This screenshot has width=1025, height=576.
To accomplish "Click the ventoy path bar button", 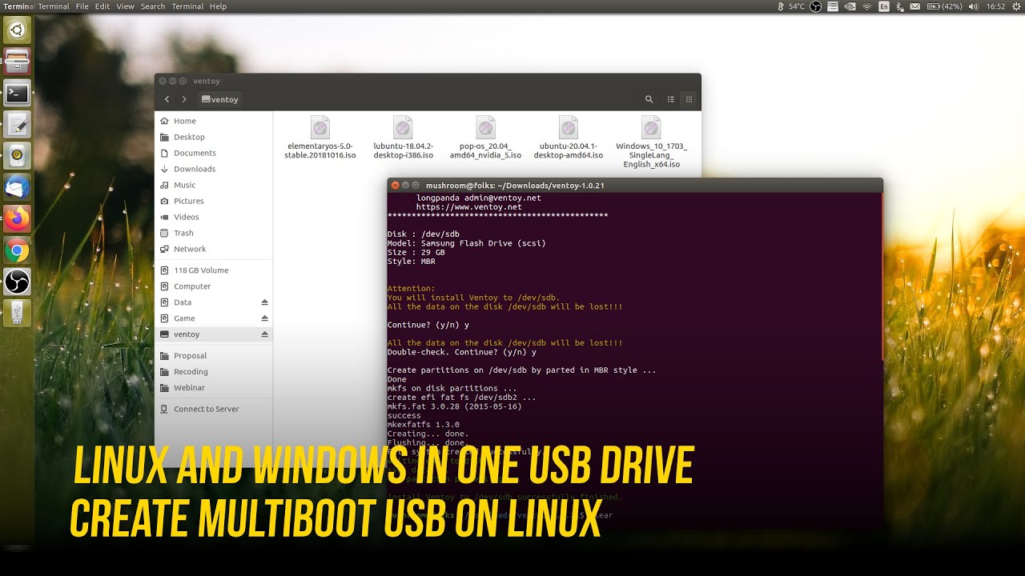I will point(220,99).
